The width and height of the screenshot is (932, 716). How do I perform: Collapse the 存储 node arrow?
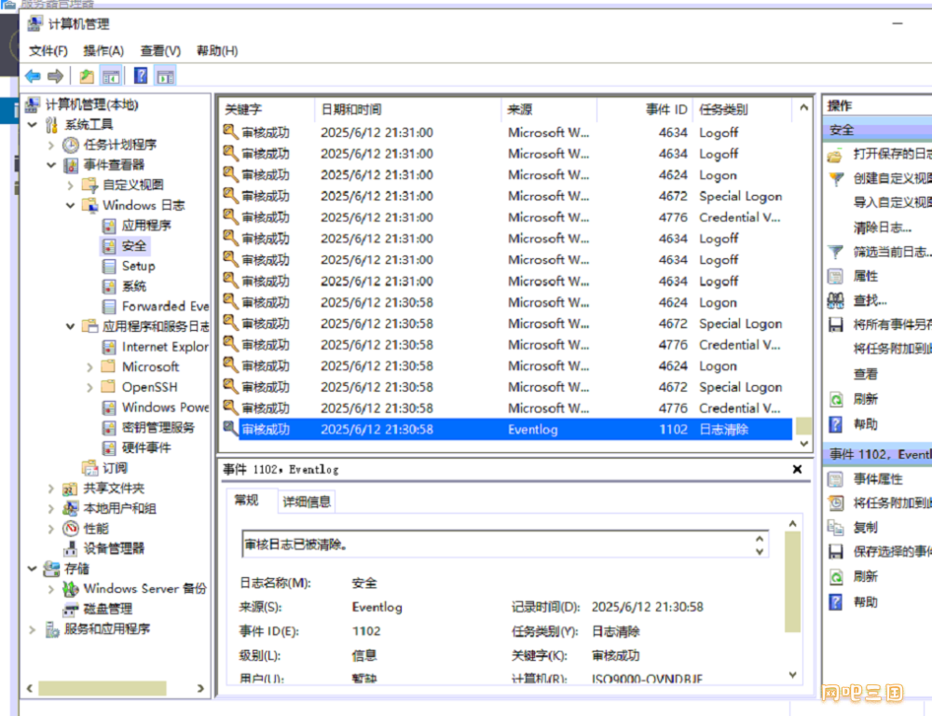tap(32, 569)
